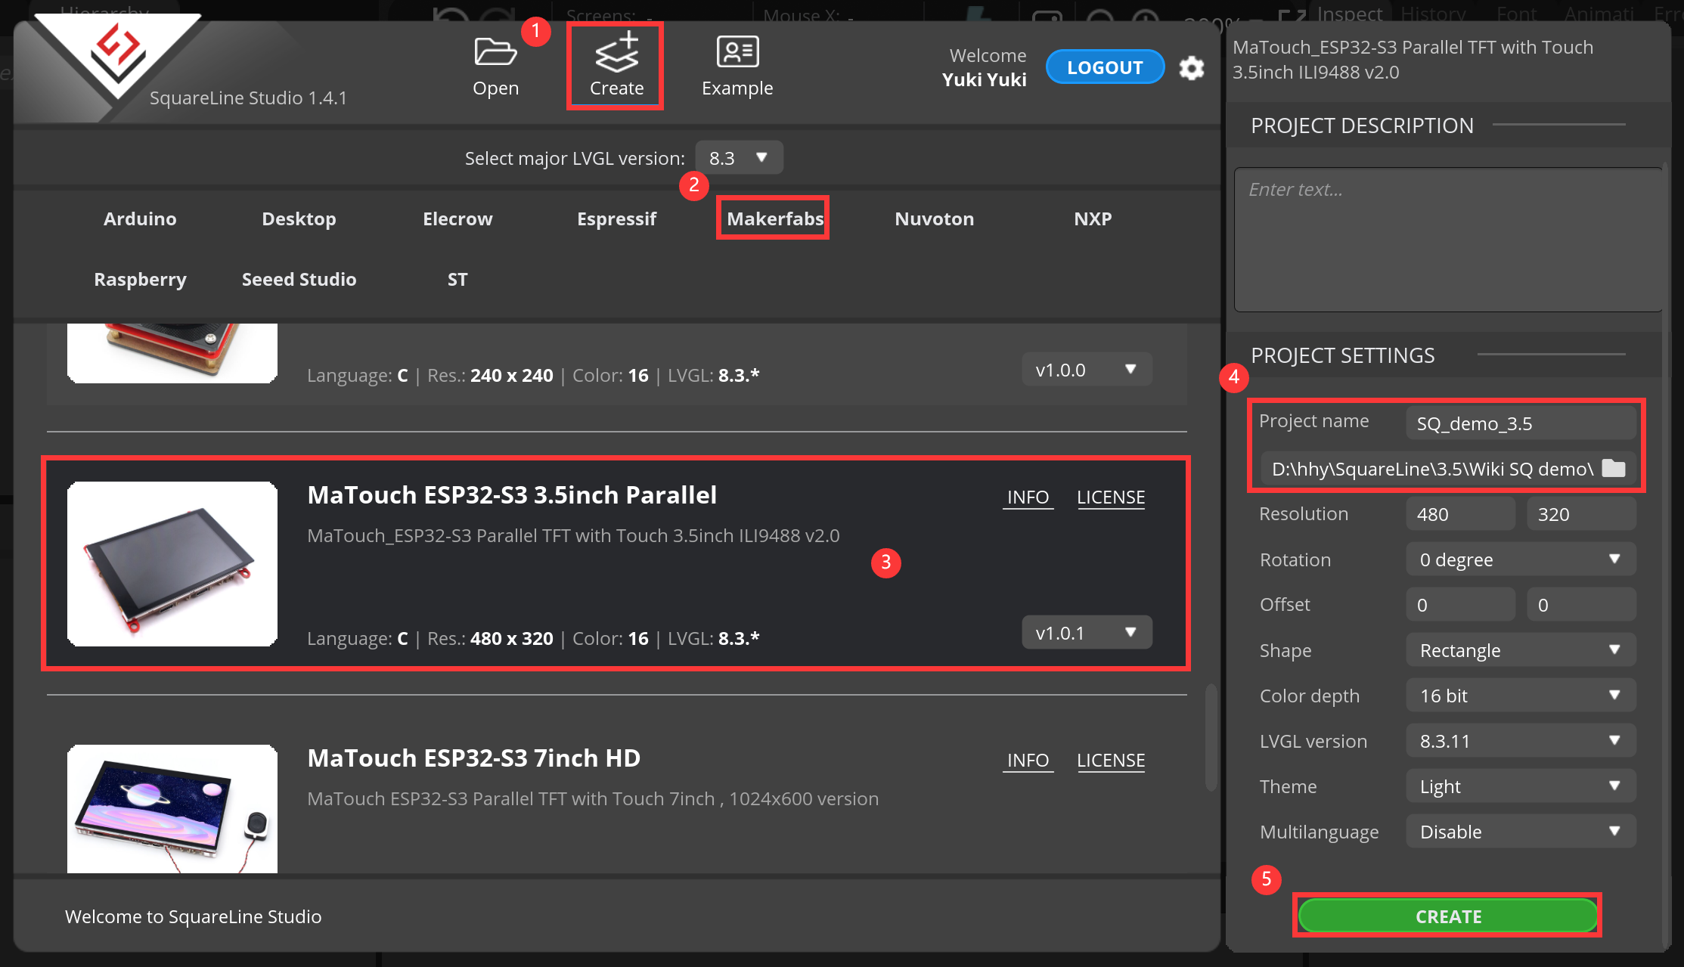Click INFO link for MaTouch 7inch HD
The width and height of the screenshot is (1684, 967).
pos(1028,761)
